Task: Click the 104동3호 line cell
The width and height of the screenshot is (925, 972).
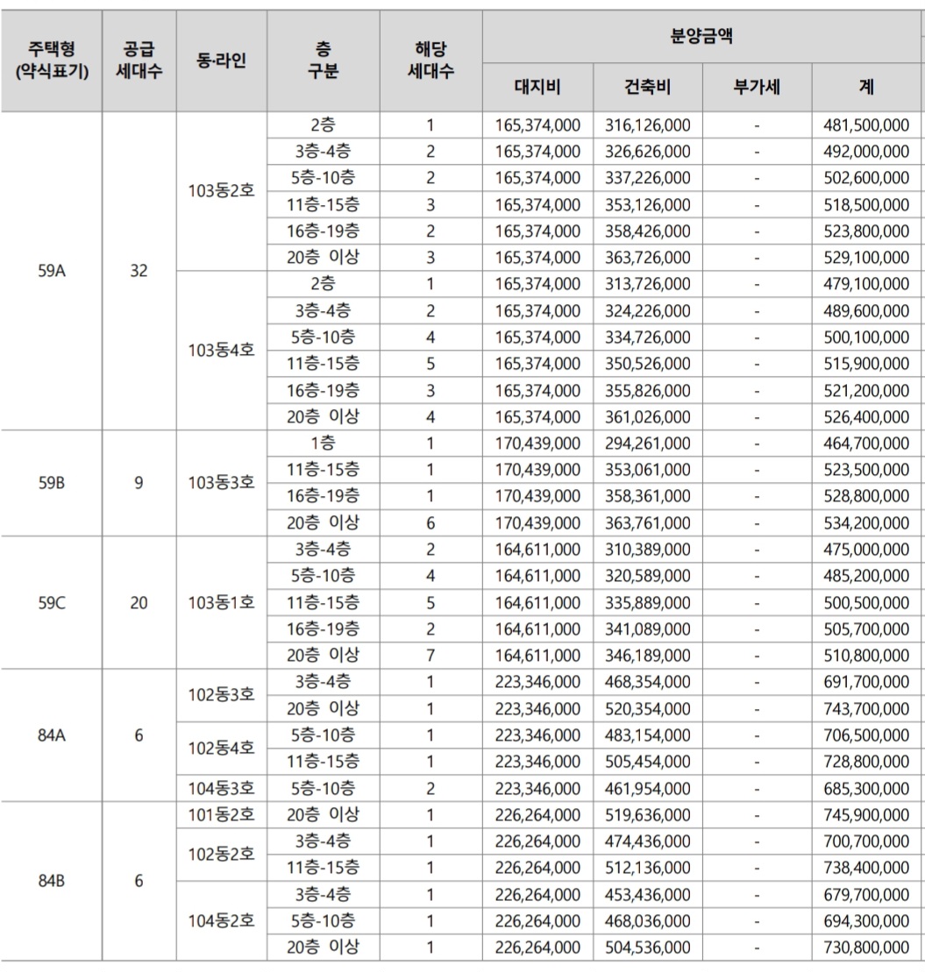Action: pos(221,789)
